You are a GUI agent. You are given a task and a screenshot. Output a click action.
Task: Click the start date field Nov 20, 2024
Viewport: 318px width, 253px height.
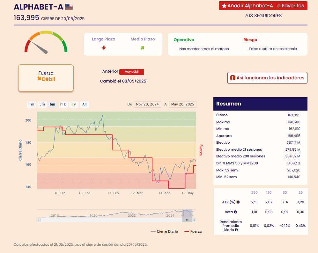tap(147, 104)
